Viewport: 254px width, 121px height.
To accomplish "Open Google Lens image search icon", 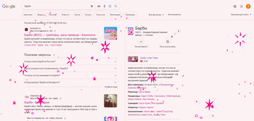I will pos(110,6).
